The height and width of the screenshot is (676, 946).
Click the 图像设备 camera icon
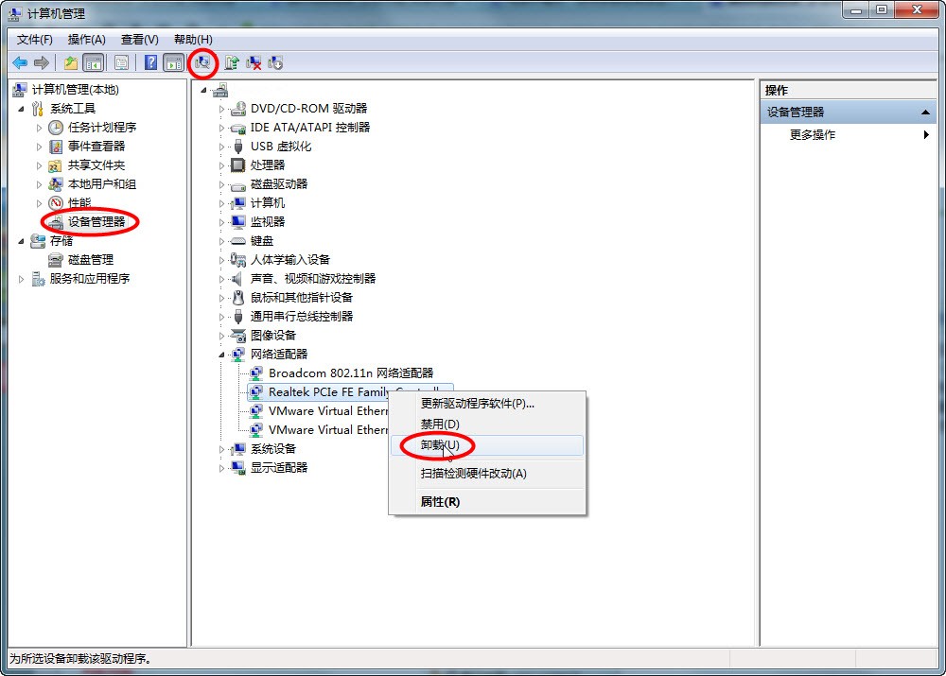[x=238, y=336]
